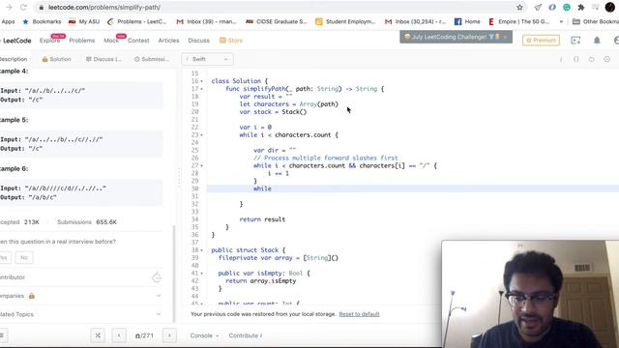Fold the inner while loop at line 27
Viewport: 619px width, 348px height.
click(202, 165)
